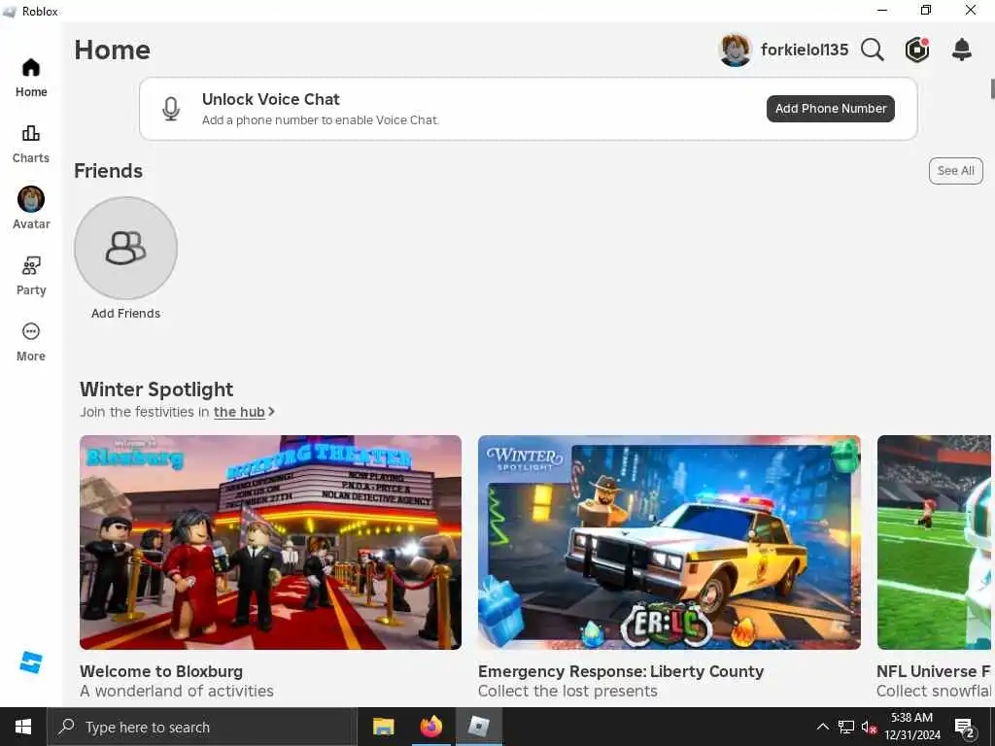The height and width of the screenshot is (746, 995).
Task: Open the Party icon in sidebar
Action: pos(30,265)
